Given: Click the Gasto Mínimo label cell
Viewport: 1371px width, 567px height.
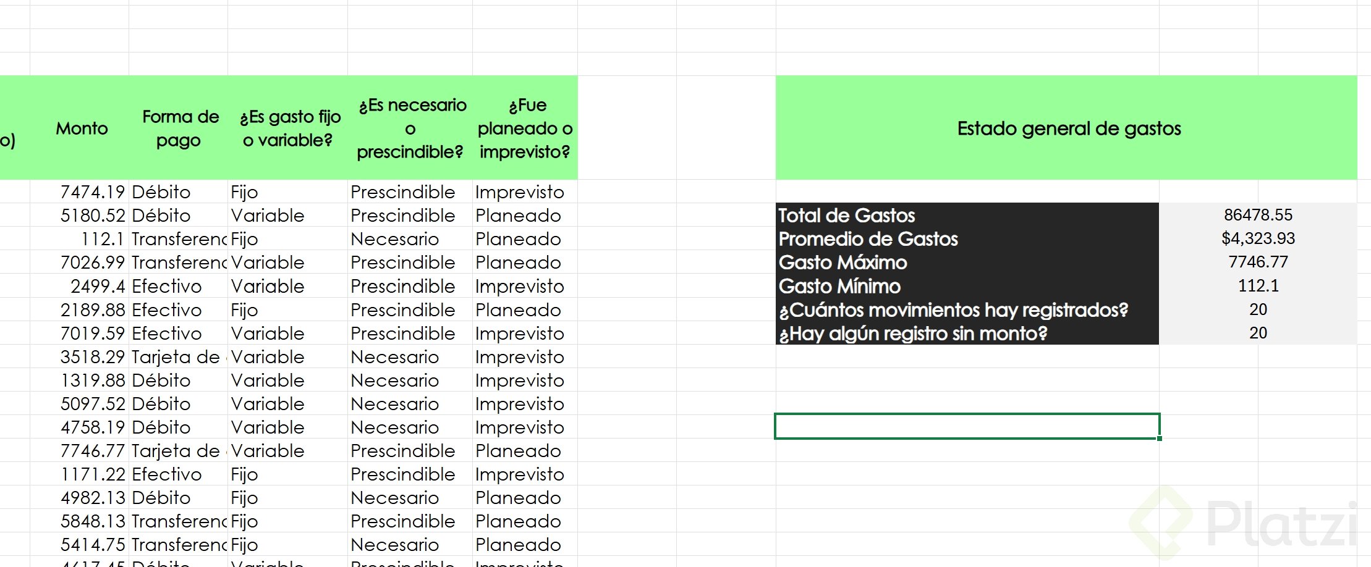Looking at the screenshot, I should (967, 286).
